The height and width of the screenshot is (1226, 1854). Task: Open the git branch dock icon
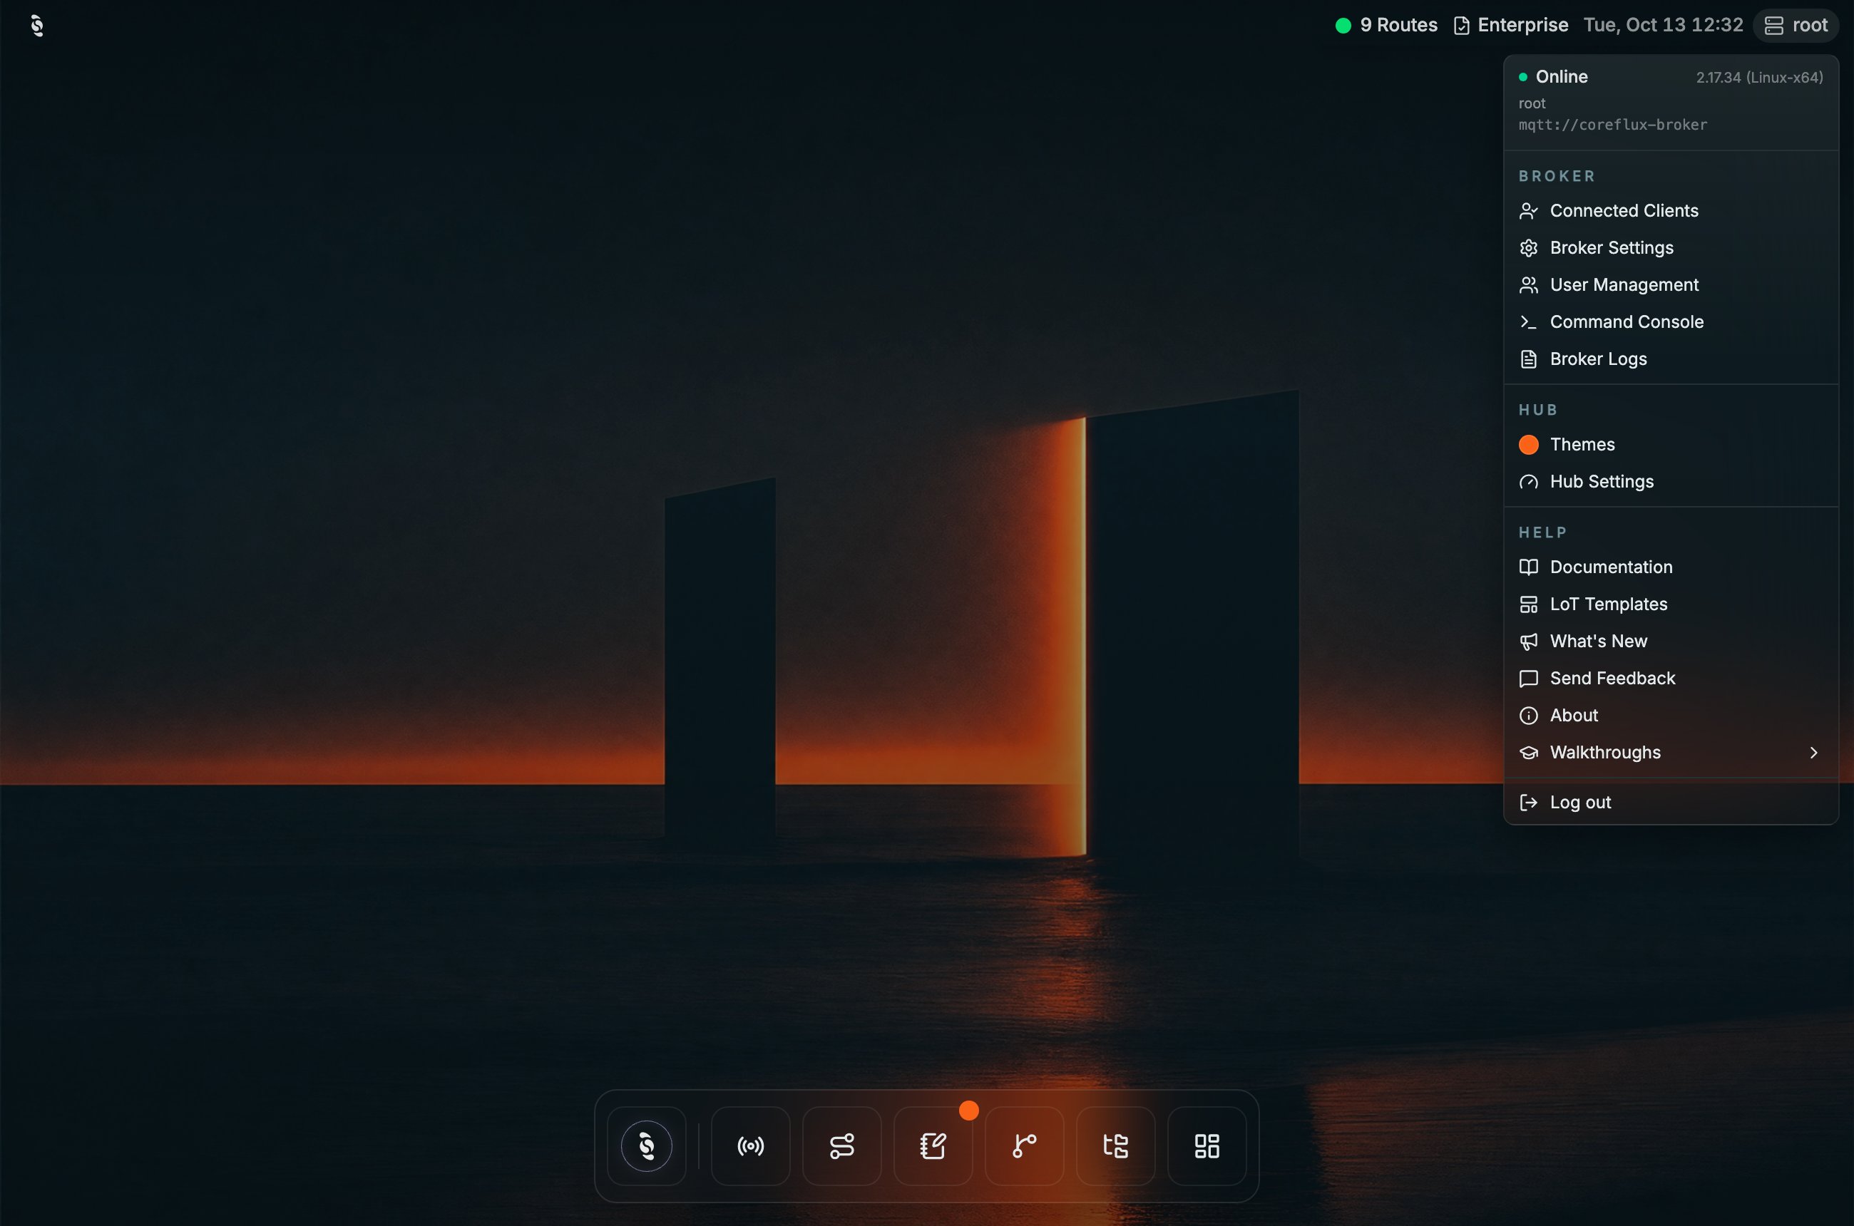[x=1024, y=1146]
